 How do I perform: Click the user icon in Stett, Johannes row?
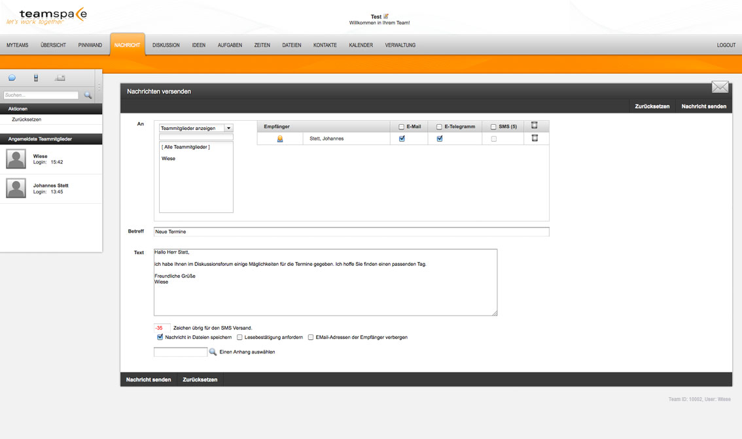click(x=279, y=138)
